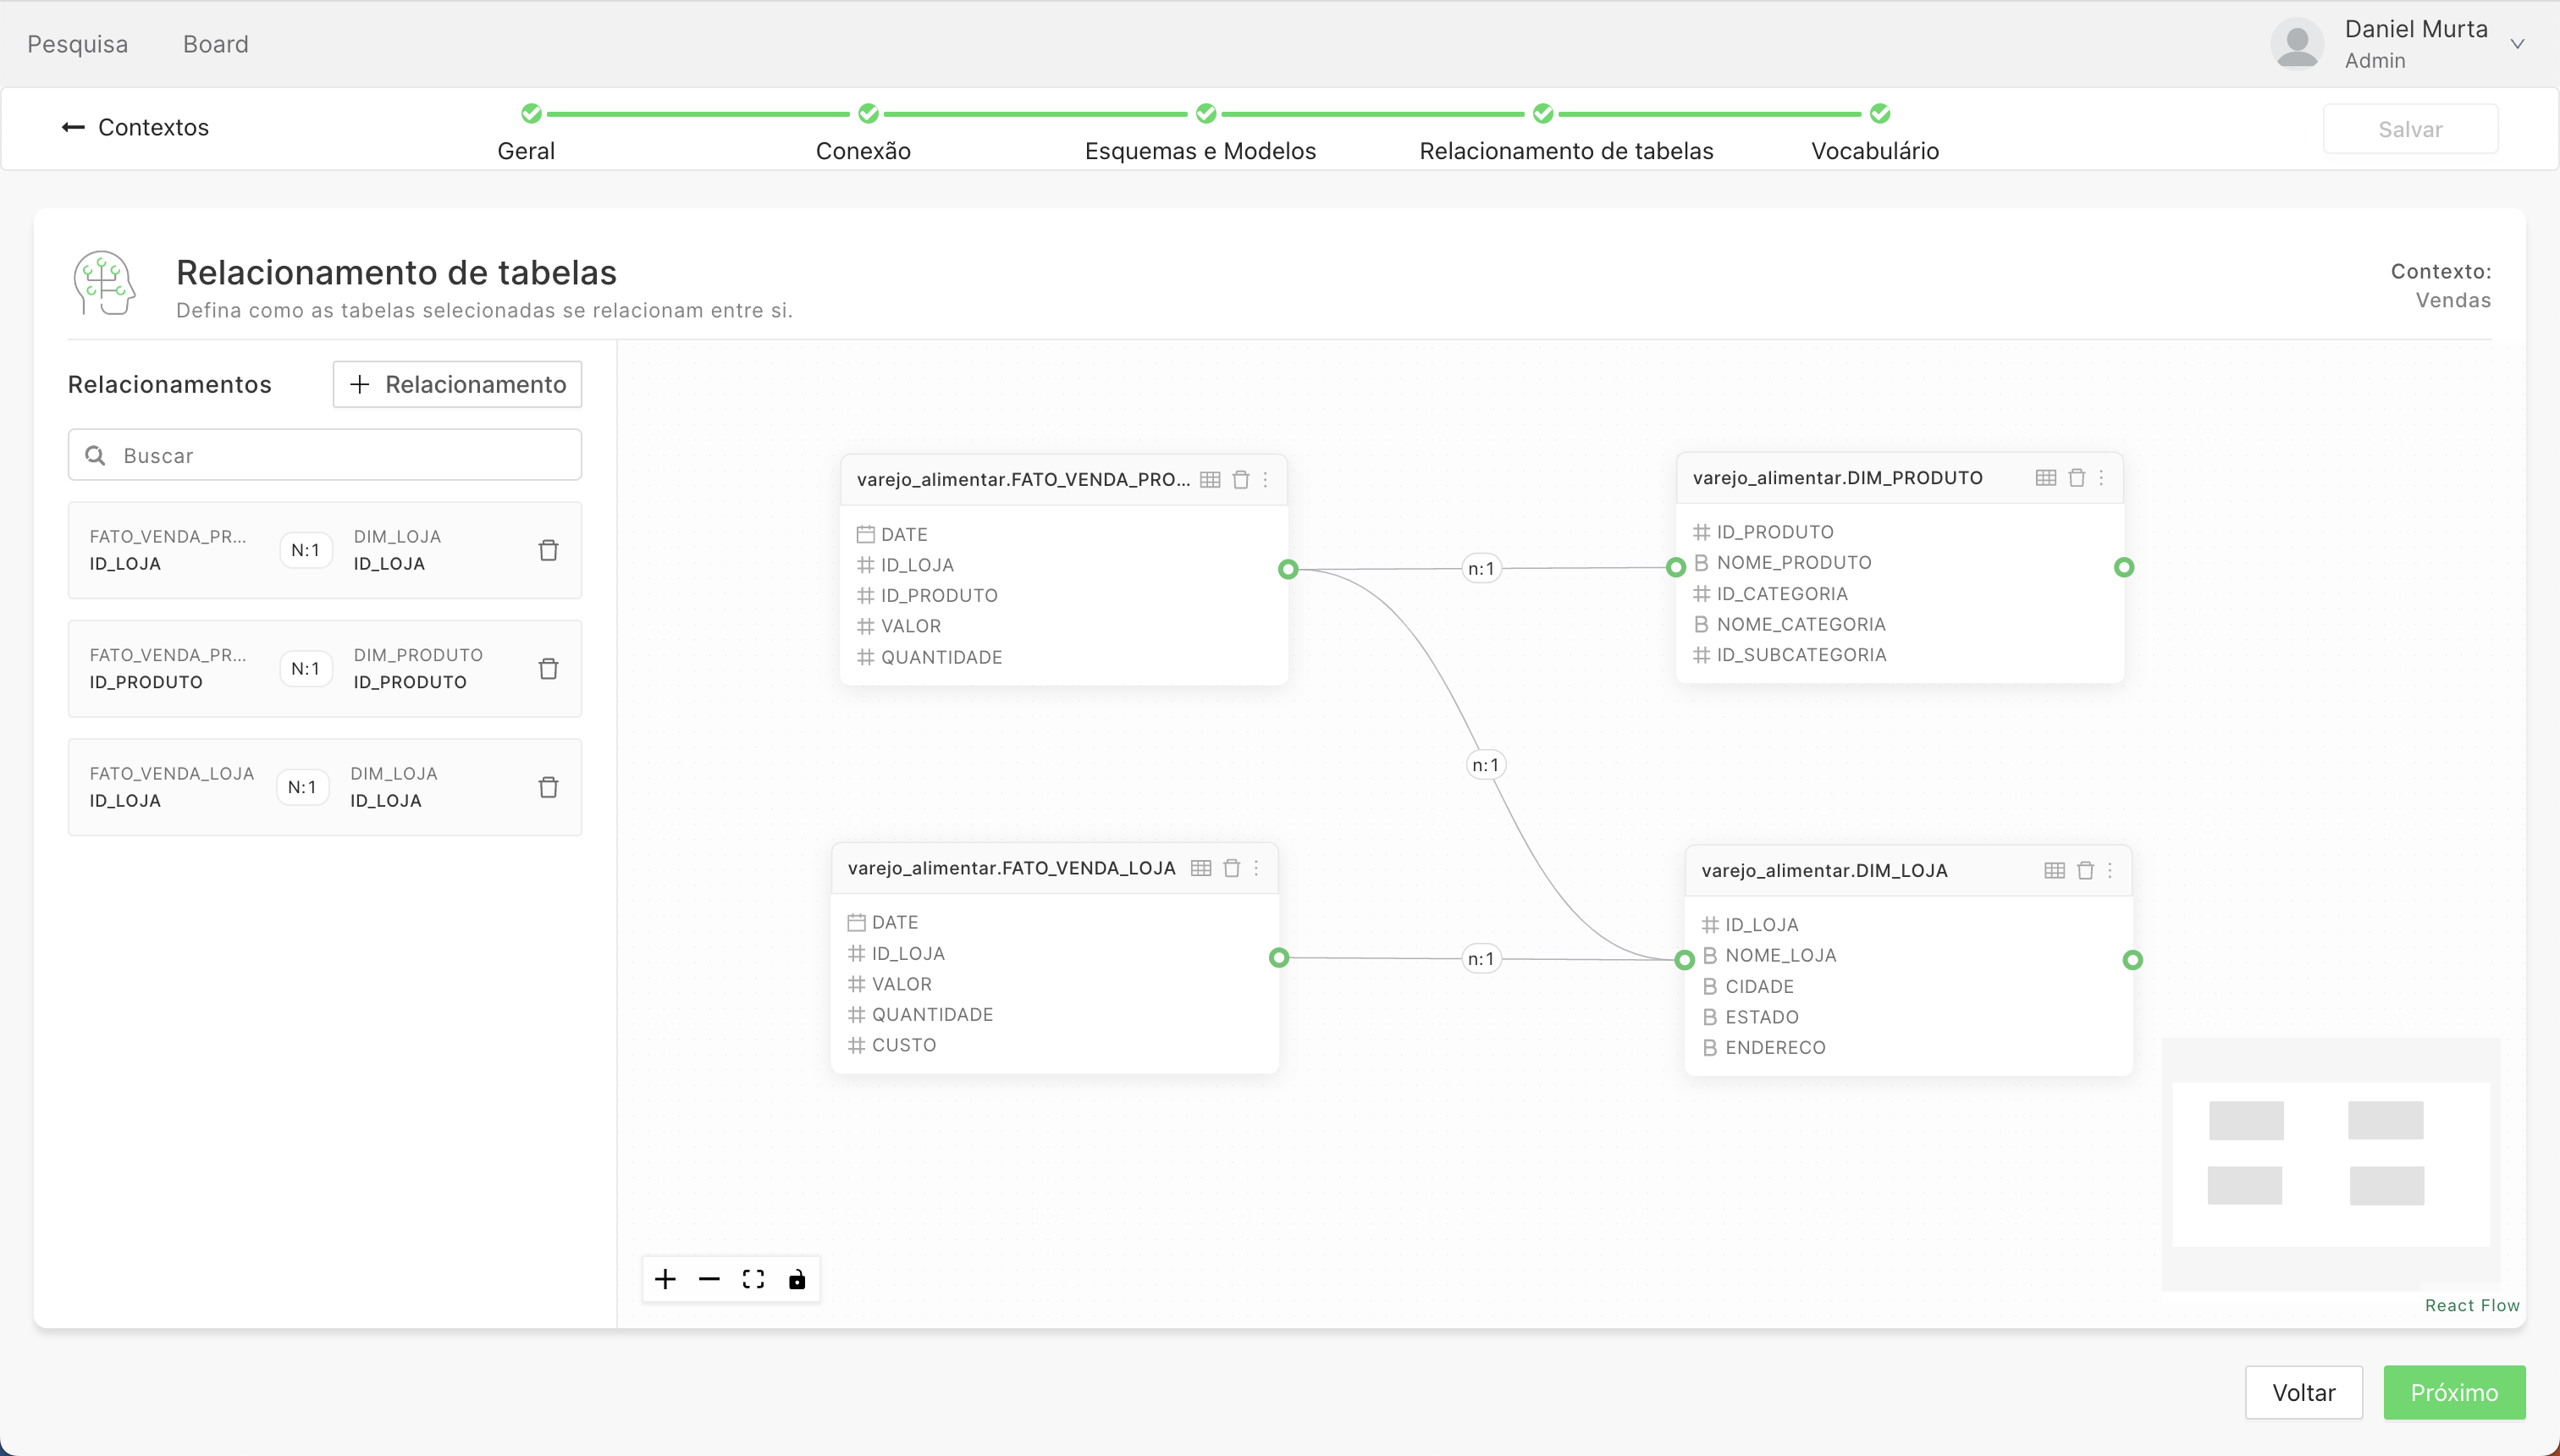Expand Daniel Murta user menu chevron
The height and width of the screenshot is (1456, 2560).
[2518, 43]
